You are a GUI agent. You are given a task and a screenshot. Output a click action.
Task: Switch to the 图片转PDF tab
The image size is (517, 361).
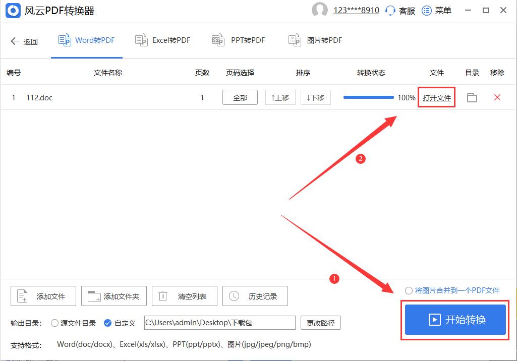(315, 40)
